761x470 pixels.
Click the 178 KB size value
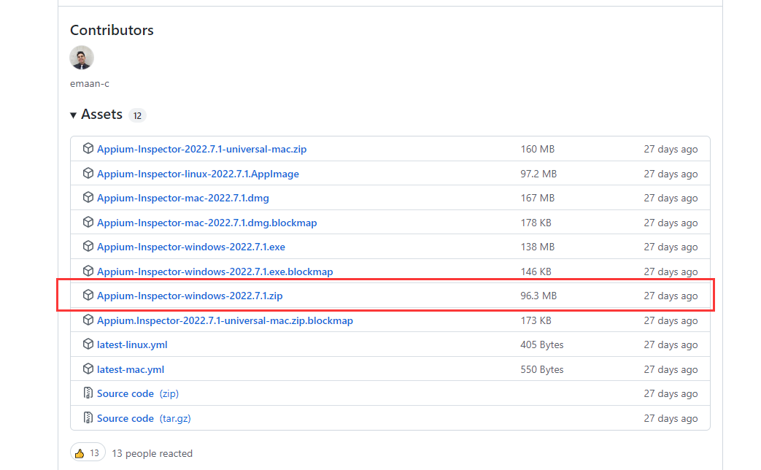point(536,223)
